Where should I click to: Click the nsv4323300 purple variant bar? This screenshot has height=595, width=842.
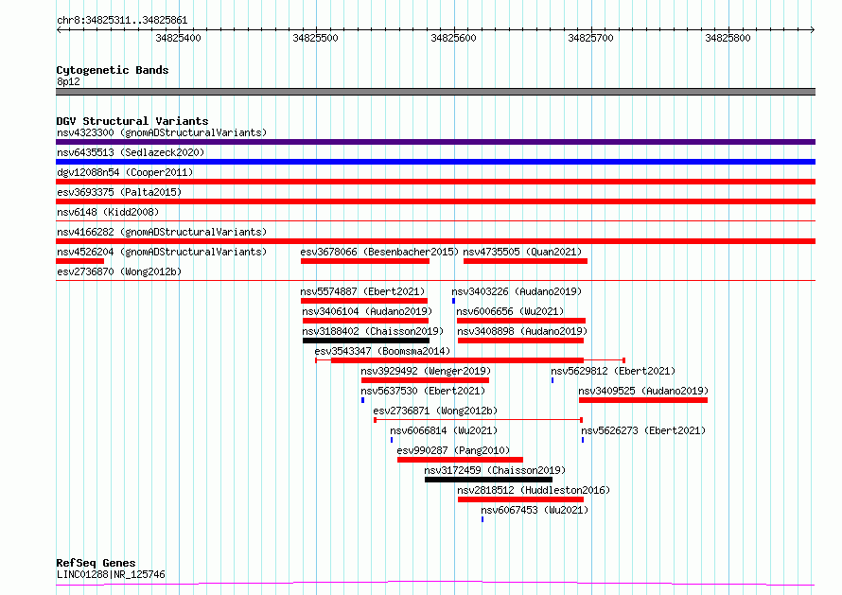tap(435, 142)
